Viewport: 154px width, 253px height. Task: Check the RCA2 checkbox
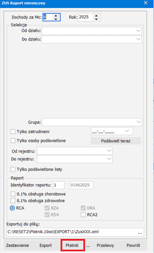(83, 215)
